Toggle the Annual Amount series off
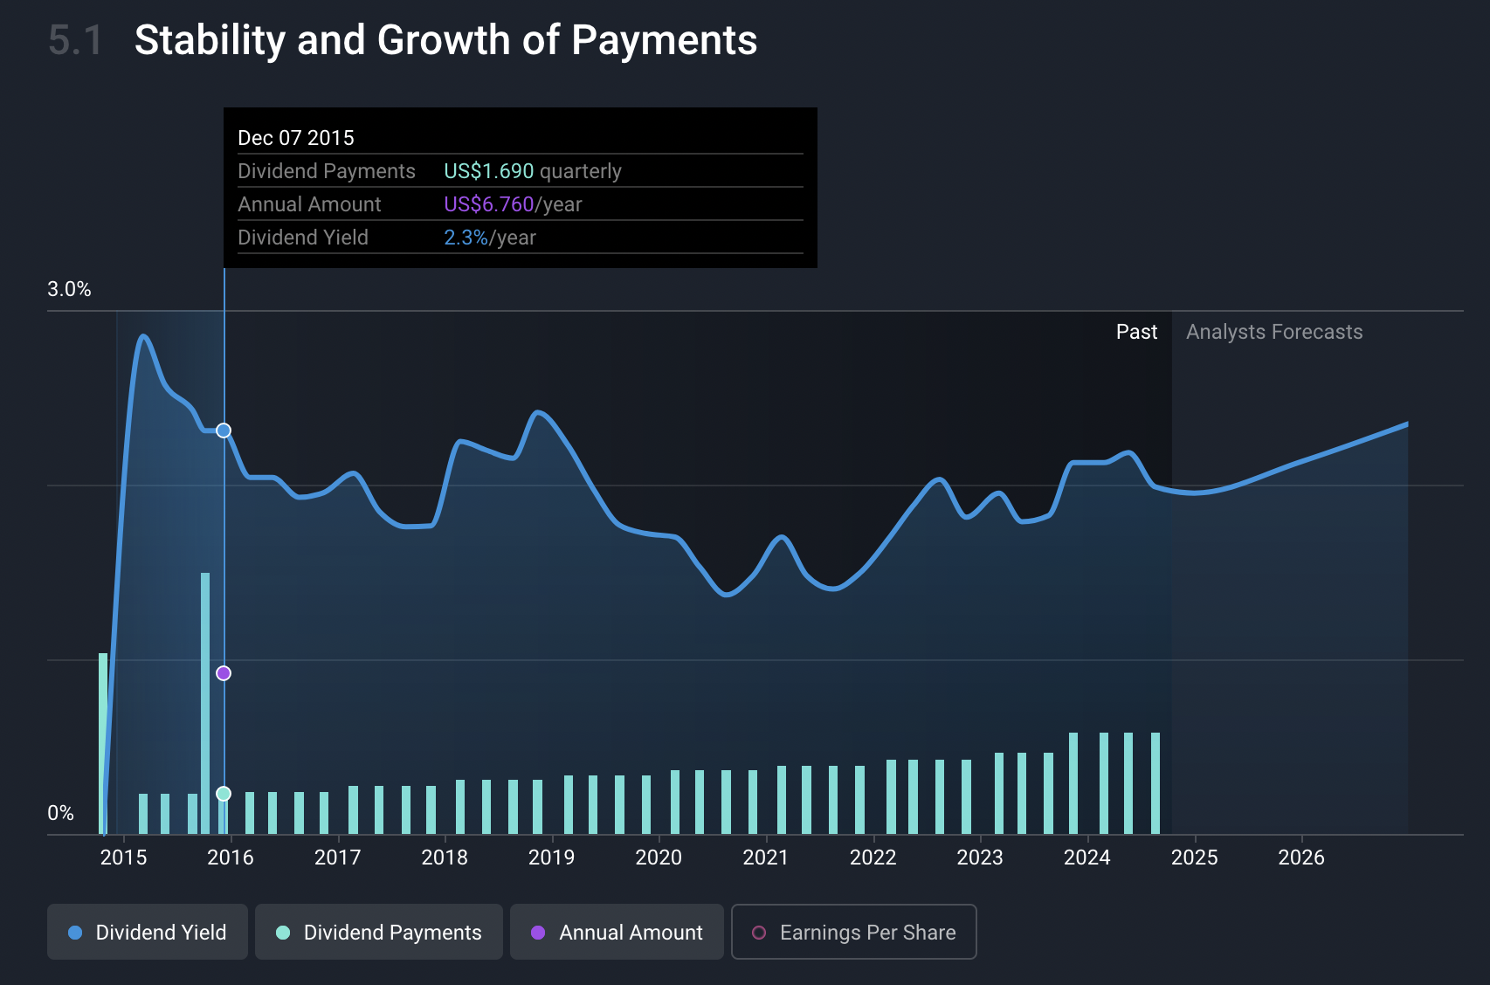 [617, 933]
